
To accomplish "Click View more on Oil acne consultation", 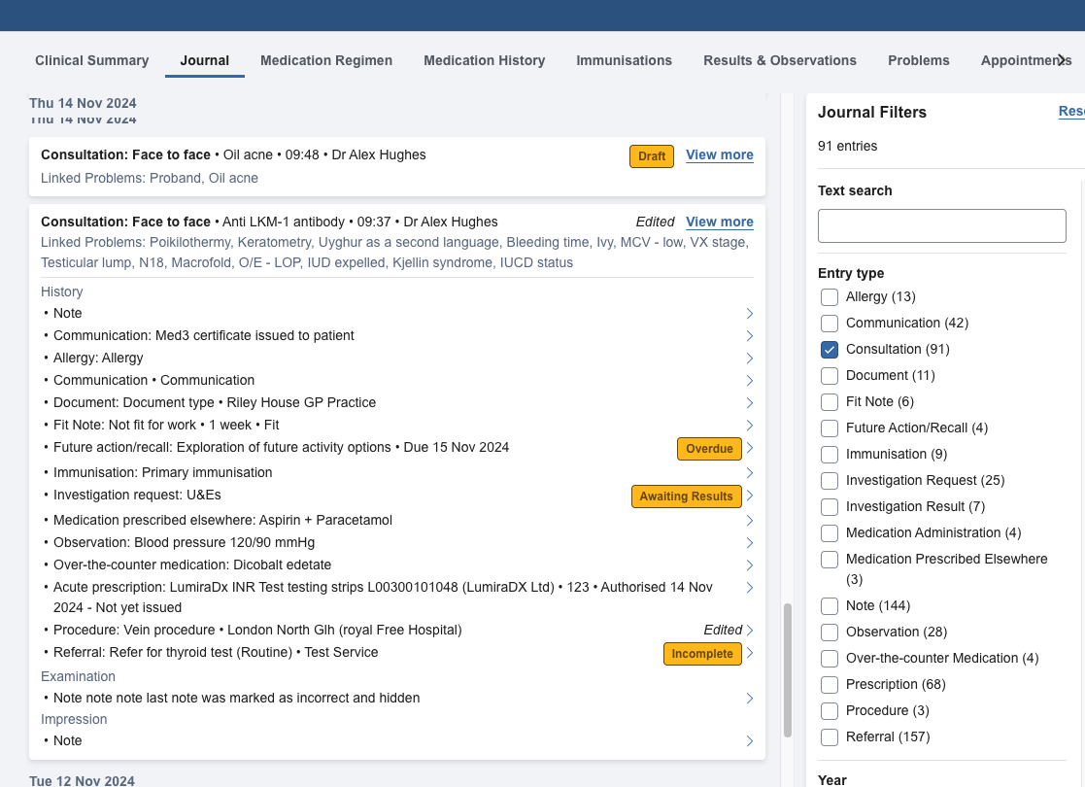I will tap(719, 155).
